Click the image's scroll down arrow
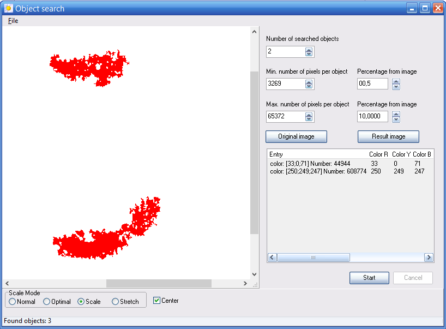 pos(254,274)
